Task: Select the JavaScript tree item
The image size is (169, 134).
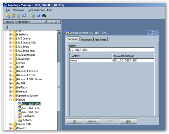Action: (23, 59)
